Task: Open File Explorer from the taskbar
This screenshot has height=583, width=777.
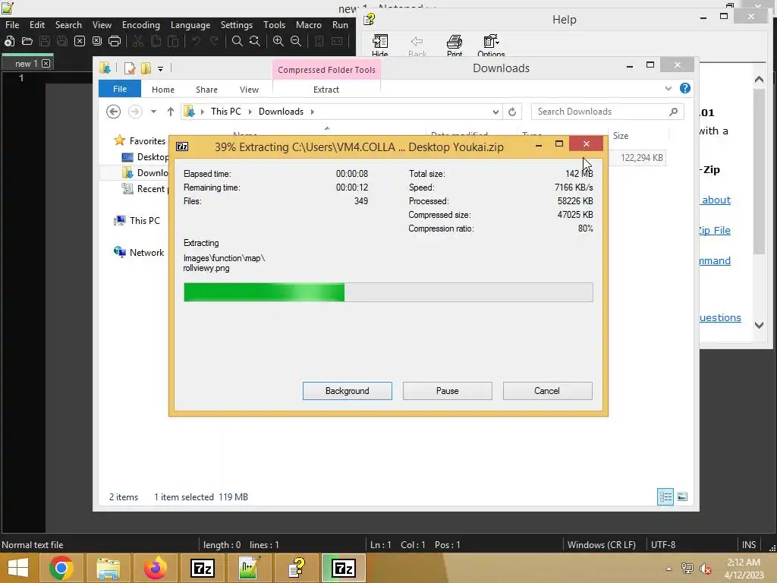Action: [108, 568]
